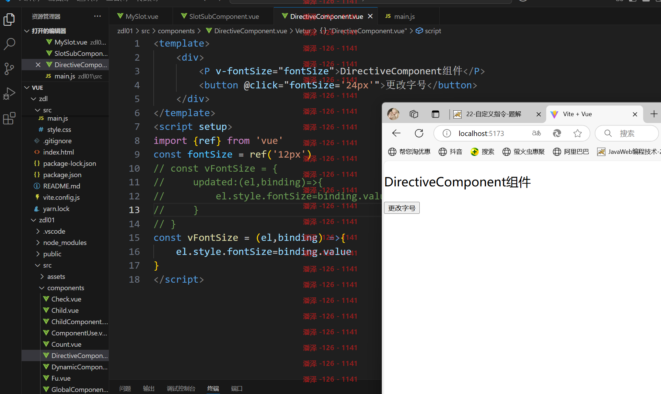Open the Run and Debug view
This screenshot has width=661, height=394.
[x=9, y=93]
